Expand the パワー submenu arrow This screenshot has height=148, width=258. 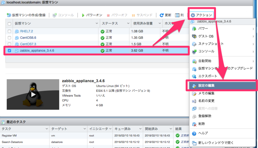253,29
